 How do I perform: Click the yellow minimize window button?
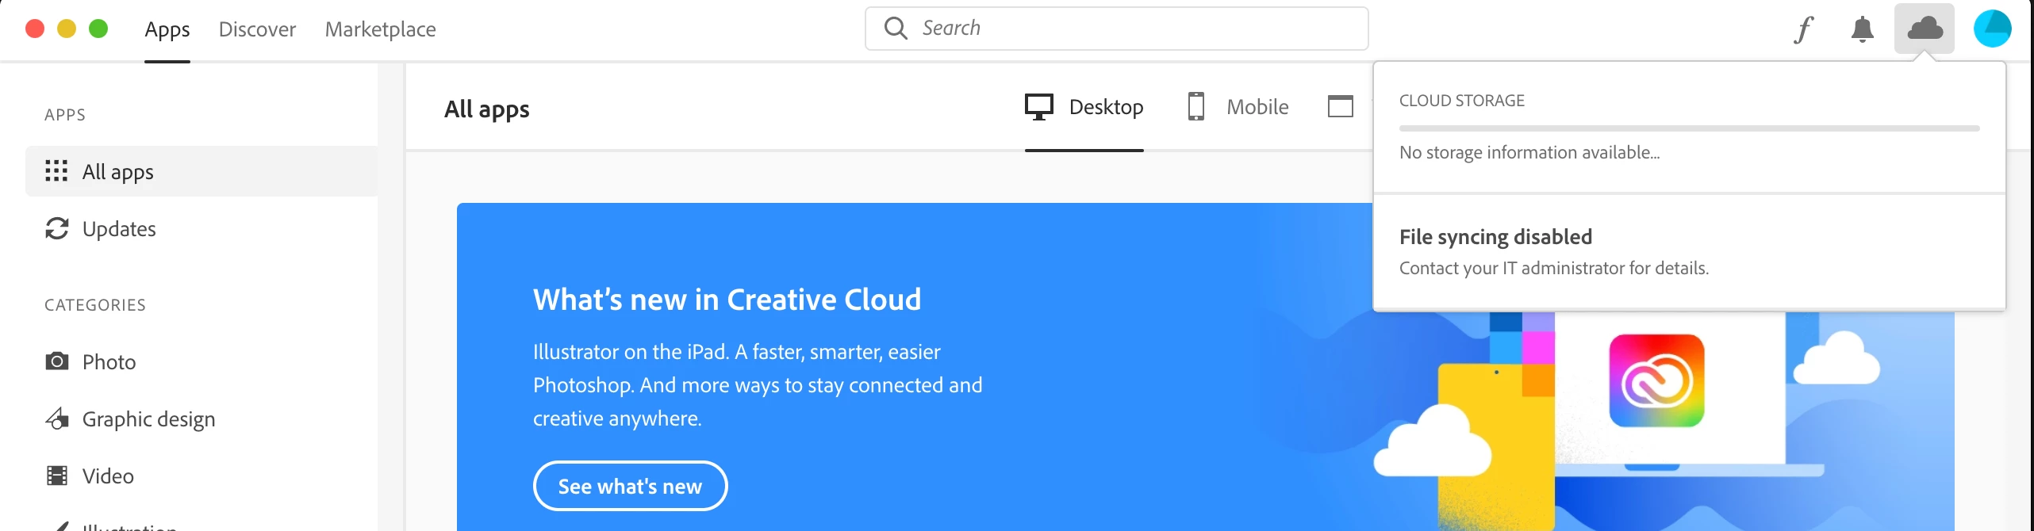(x=67, y=29)
